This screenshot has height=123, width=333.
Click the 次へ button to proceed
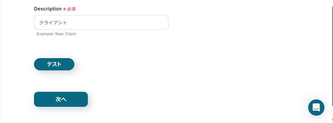click(61, 99)
